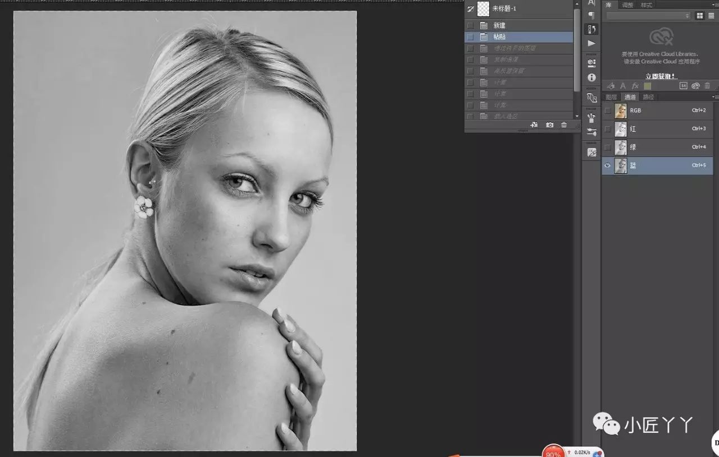Switch to the 调整 tab
Image resolution: width=719 pixels, height=457 pixels.
pos(627,5)
